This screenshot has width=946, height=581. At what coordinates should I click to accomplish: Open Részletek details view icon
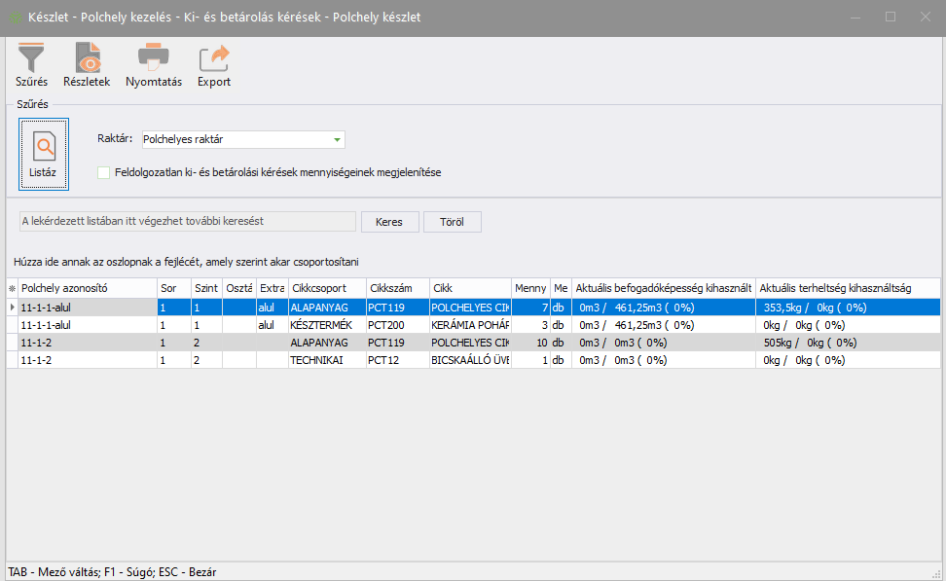[x=87, y=59]
